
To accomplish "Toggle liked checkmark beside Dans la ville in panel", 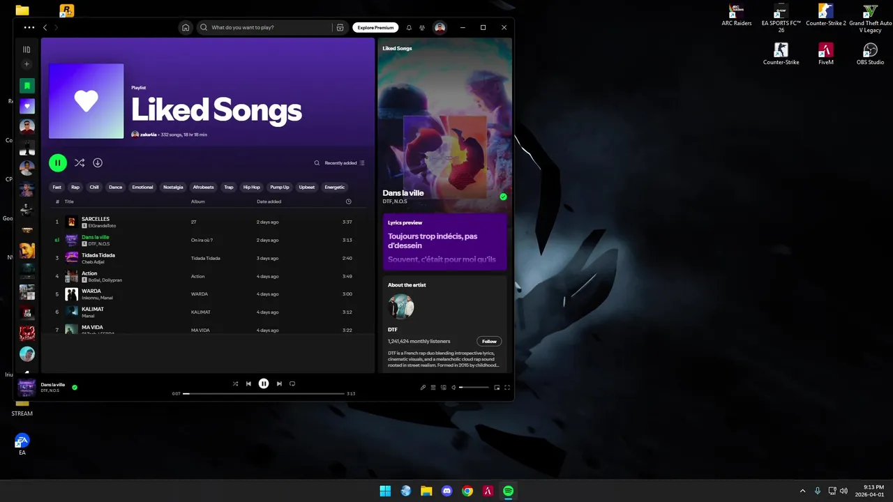I will [x=503, y=197].
